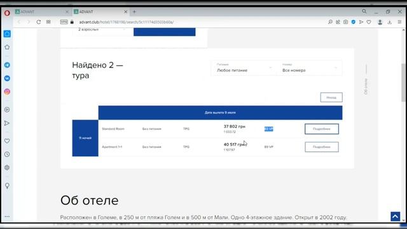Click the "Standard Room" room name

click(113, 128)
